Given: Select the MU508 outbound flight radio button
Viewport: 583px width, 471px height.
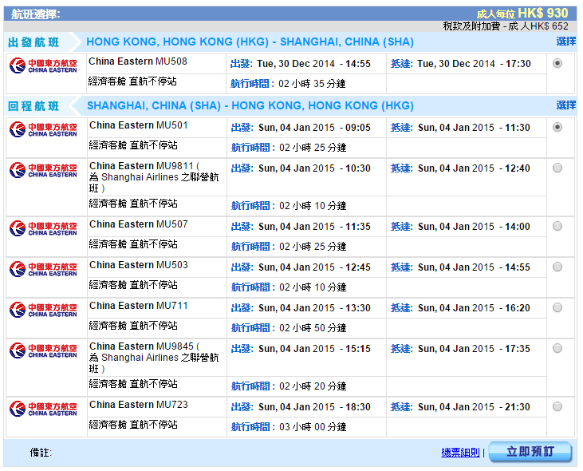Looking at the screenshot, I should tap(557, 64).
